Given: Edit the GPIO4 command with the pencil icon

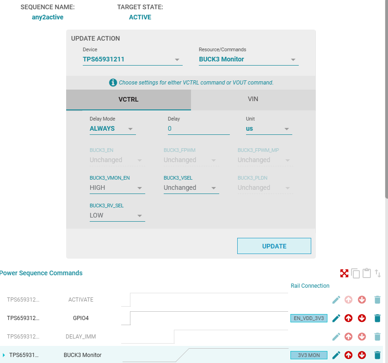Looking at the screenshot, I should pos(336,318).
